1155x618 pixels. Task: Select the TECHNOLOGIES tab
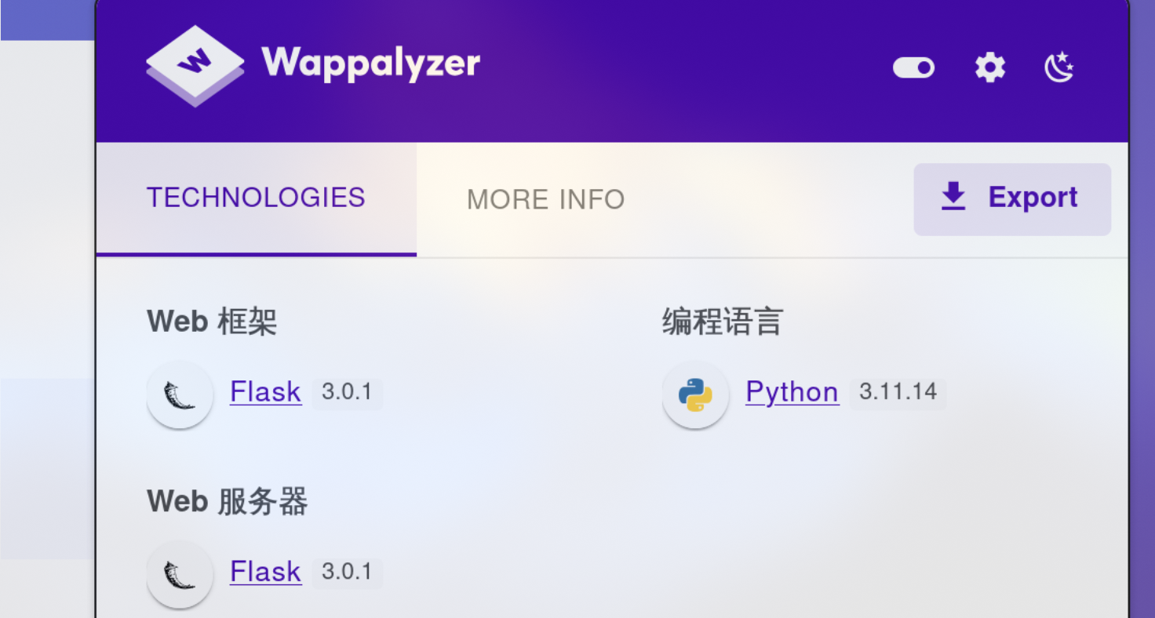coord(256,198)
